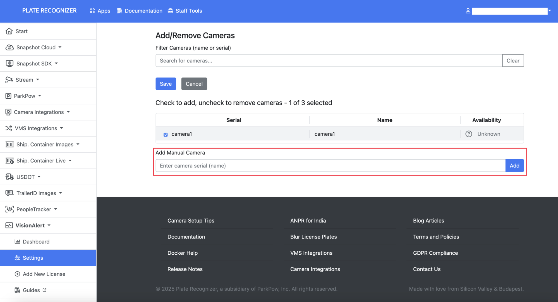Click the USDOT truck icon
The height and width of the screenshot is (302, 558).
[x=9, y=177]
